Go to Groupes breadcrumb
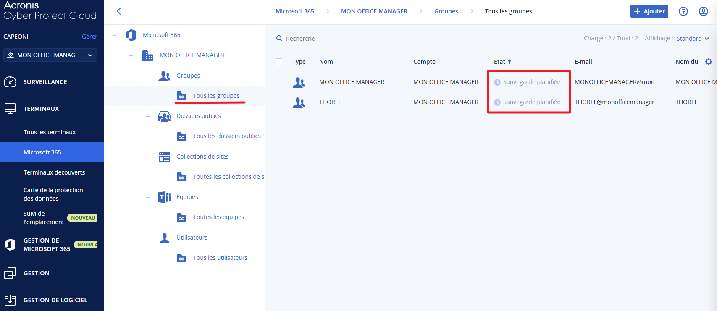717x311 pixels. (446, 11)
